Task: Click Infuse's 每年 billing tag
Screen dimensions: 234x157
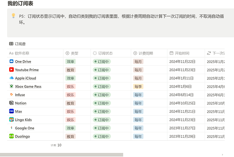Action: click(138, 95)
